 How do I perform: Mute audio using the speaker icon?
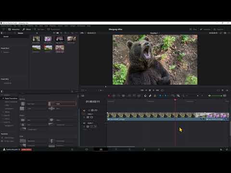[x=209, y=96]
